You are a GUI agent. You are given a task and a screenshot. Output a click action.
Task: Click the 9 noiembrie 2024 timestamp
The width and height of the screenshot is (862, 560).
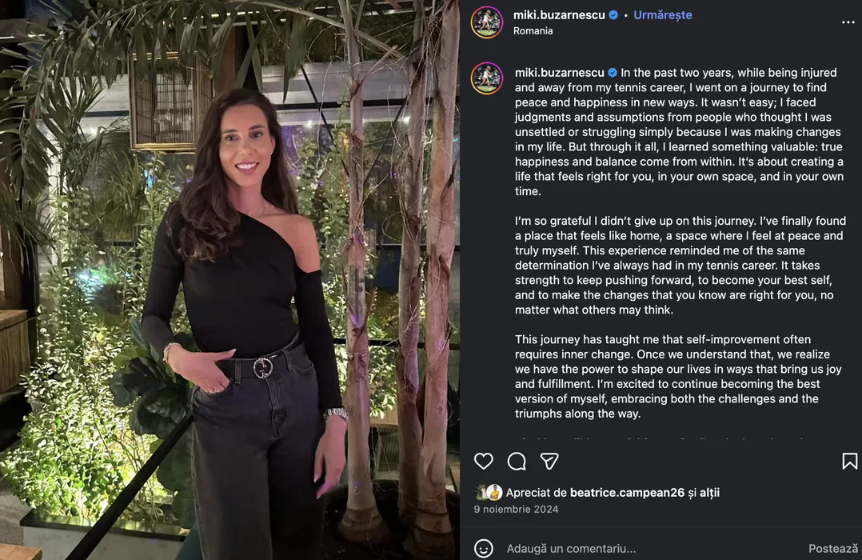(516, 509)
